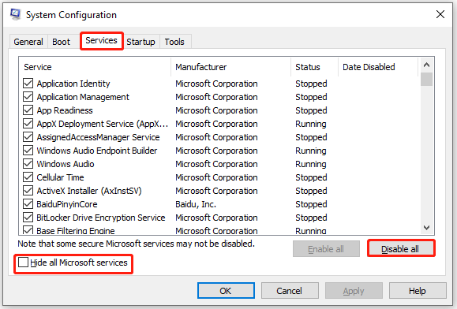This screenshot has height=309, width=457.
Task: Click the Apply button
Action: point(354,291)
